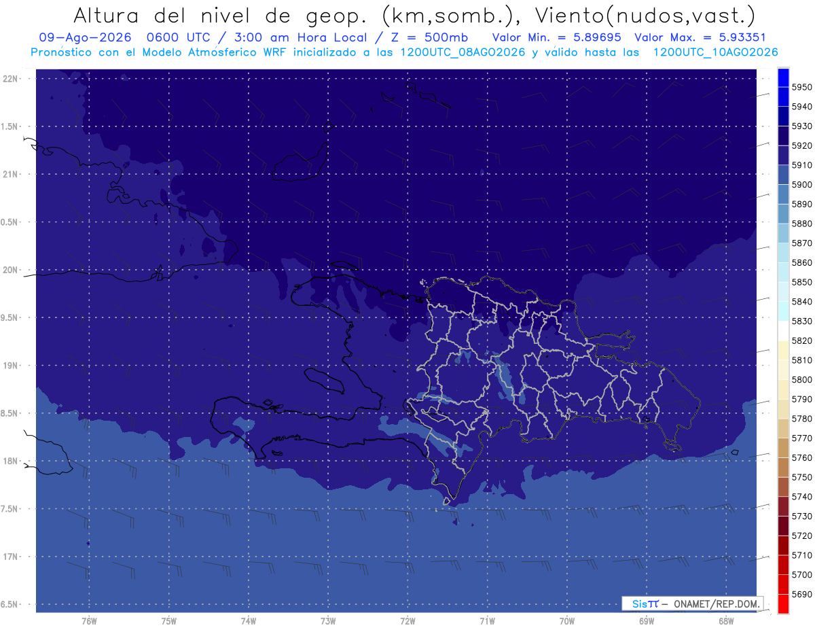Screen dimensions: 815x630
Task: Select the '74W' longitude label
Action: [x=249, y=620]
